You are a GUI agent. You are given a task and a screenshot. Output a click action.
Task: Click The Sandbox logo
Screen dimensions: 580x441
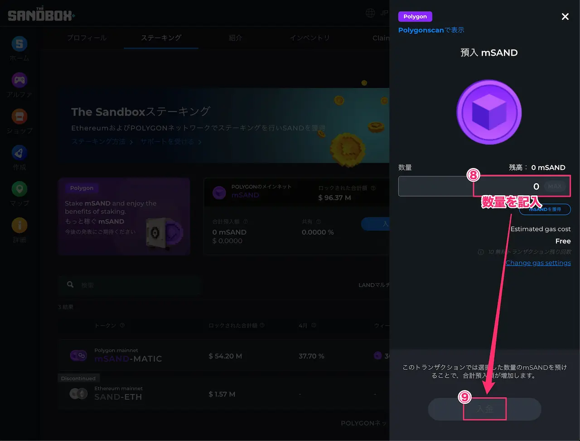[x=41, y=14]
